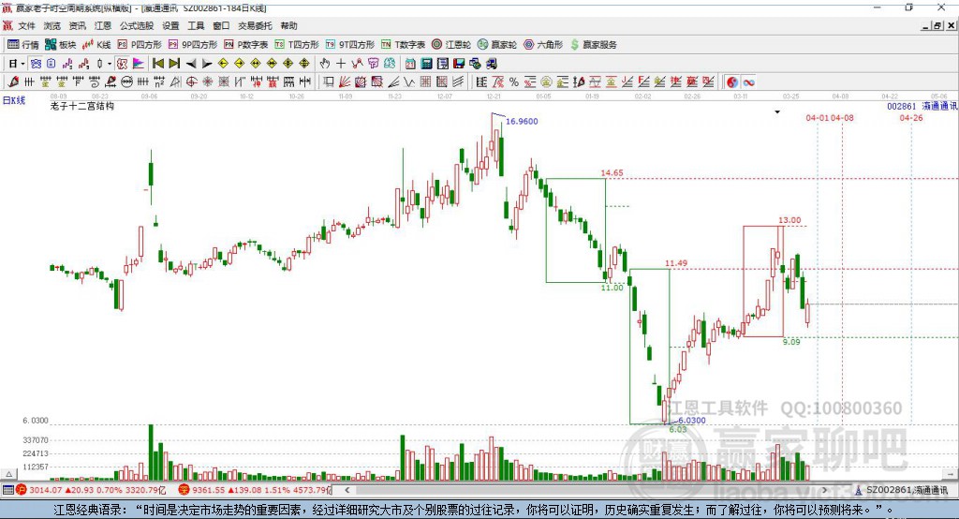Click the horizontal scrollbar left arrow
The image size is (959, 519).
[347, 490]
